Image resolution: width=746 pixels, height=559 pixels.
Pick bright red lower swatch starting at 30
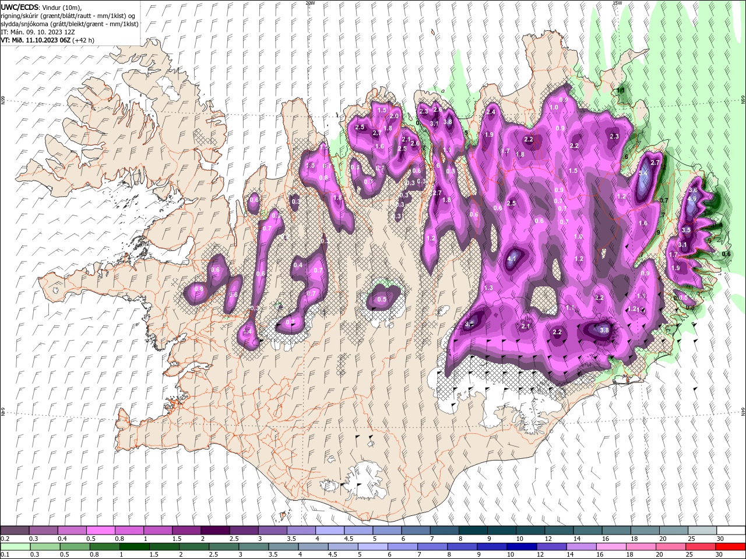[x=730, y=547]
